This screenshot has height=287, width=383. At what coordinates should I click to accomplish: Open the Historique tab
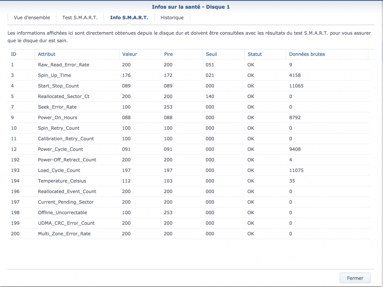point(172,18)
